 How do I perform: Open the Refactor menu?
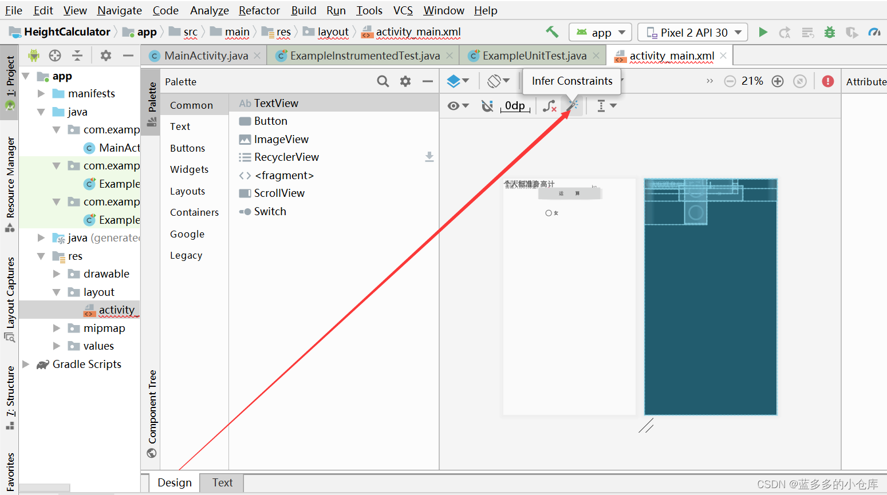(x=259, y=10)
